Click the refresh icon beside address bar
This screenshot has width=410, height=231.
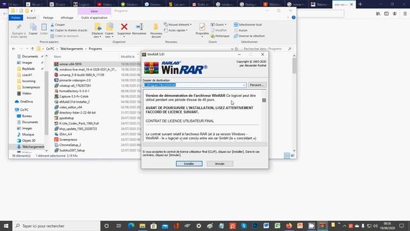236,49
